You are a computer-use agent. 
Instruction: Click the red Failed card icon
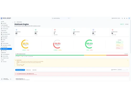[x=55, y=30]
